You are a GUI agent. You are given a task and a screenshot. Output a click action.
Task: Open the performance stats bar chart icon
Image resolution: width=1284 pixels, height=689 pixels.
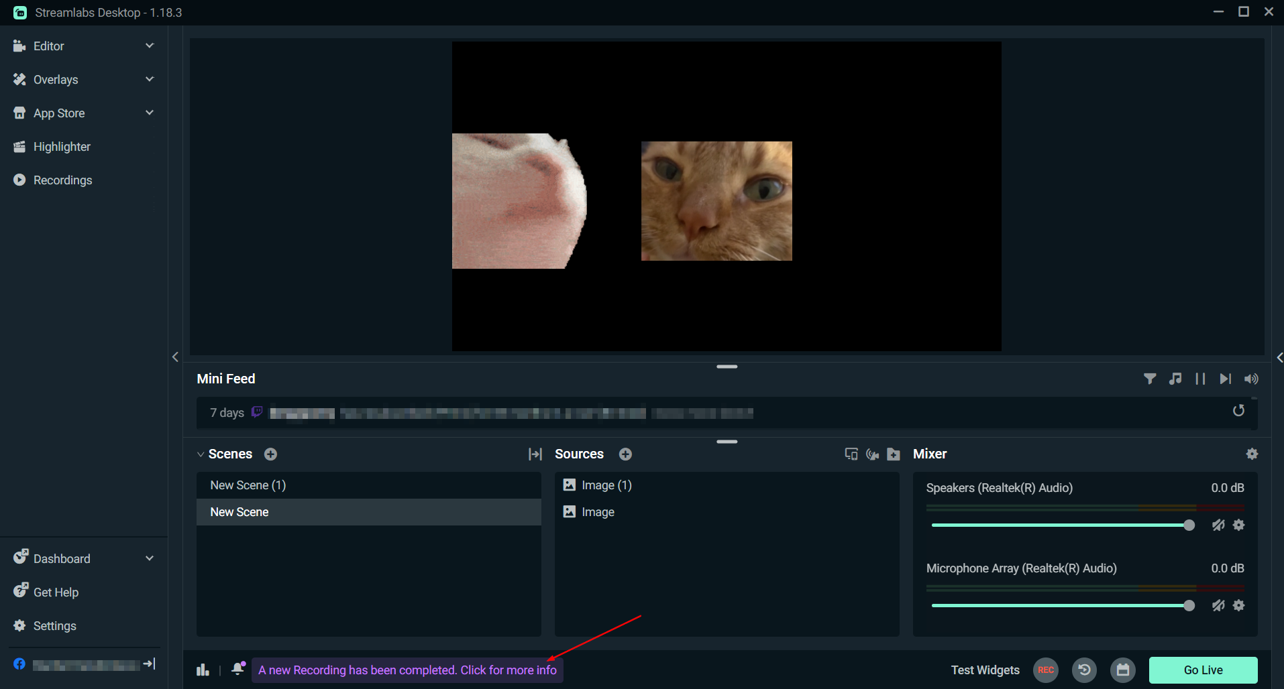(x=203, y=670)
